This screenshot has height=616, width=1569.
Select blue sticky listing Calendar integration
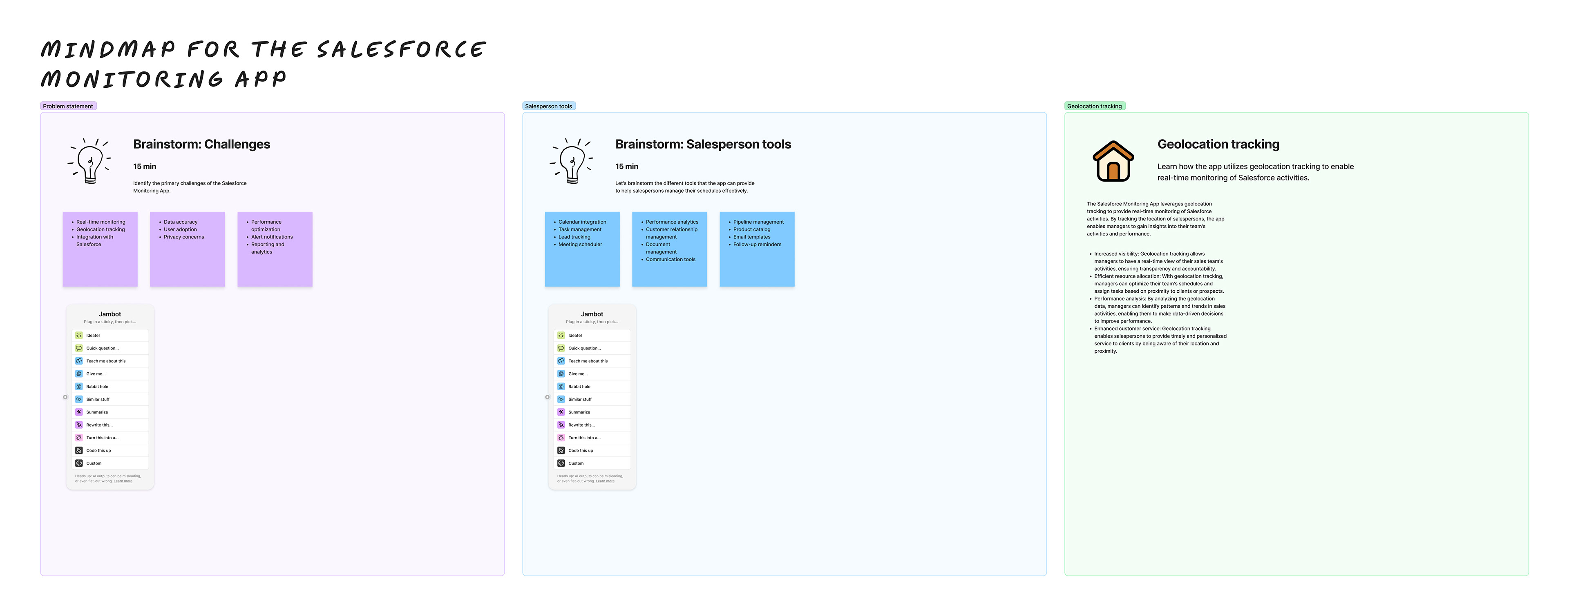(x=582, y=249)
